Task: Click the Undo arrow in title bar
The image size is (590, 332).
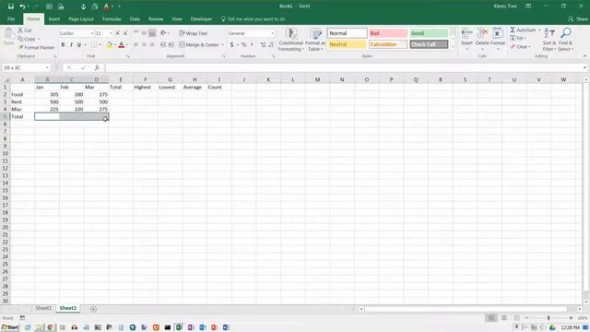Action: (22, 6)
